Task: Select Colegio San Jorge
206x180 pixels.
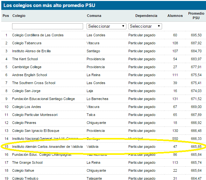Action: click(26, 91)
